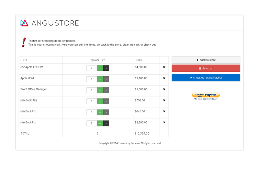Image resolution: width=259 pixels, height=171 pixels.
Task: Delete the $645.00 MacBookPro item
Action: [x=164, y=111]
